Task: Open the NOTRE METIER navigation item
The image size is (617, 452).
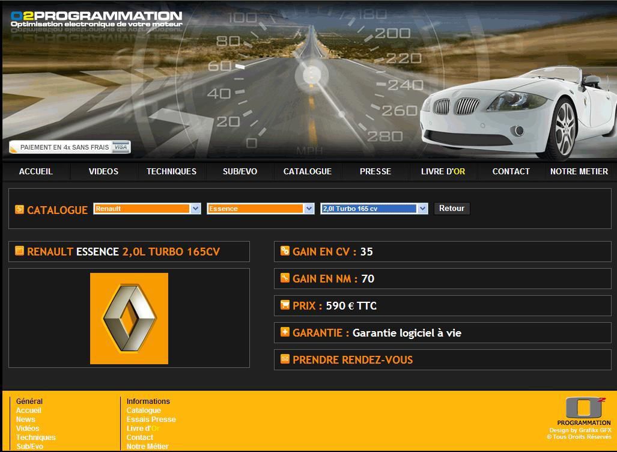Action: [x=579, y=172]
